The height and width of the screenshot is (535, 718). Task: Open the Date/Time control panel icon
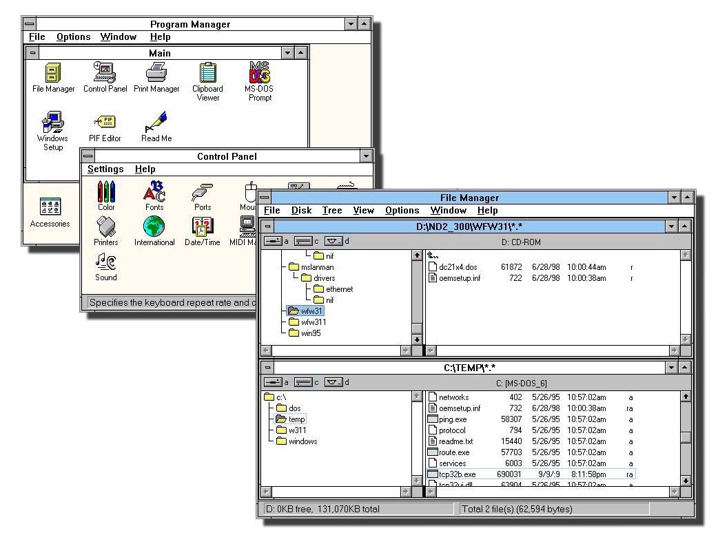(x=202, y=227)
